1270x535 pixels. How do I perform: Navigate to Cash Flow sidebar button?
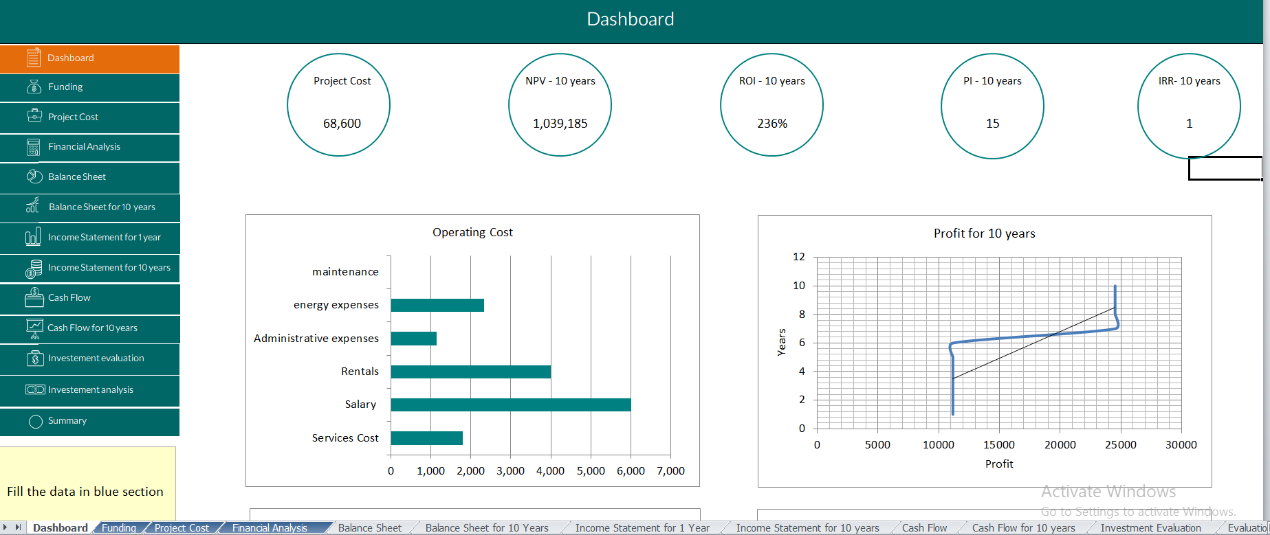pos(89,298)
